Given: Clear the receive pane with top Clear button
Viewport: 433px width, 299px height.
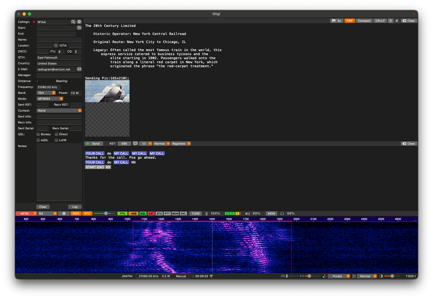Looking at the screenshot, I should 409,21.
